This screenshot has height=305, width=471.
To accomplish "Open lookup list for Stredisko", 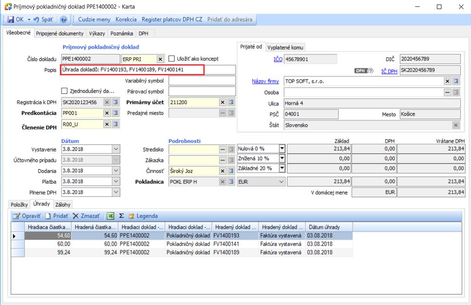I will (231, 149).
